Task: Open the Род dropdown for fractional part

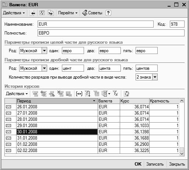Action: (44, 68)
